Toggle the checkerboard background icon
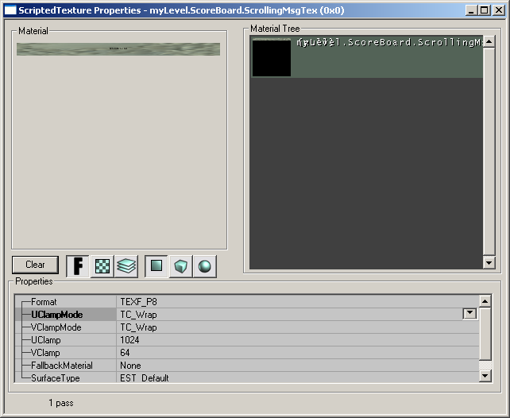 pos(102,266)
